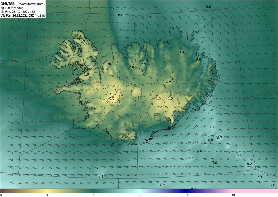Click the 1.7 value in the Westfjords
The height and width of the screenshot is (197, 278).
(x=83, y=42)
